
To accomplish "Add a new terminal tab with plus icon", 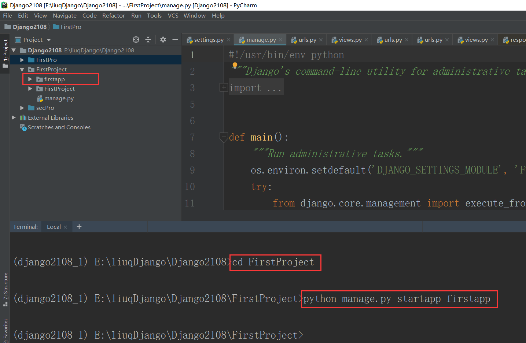I will (79, 227).
